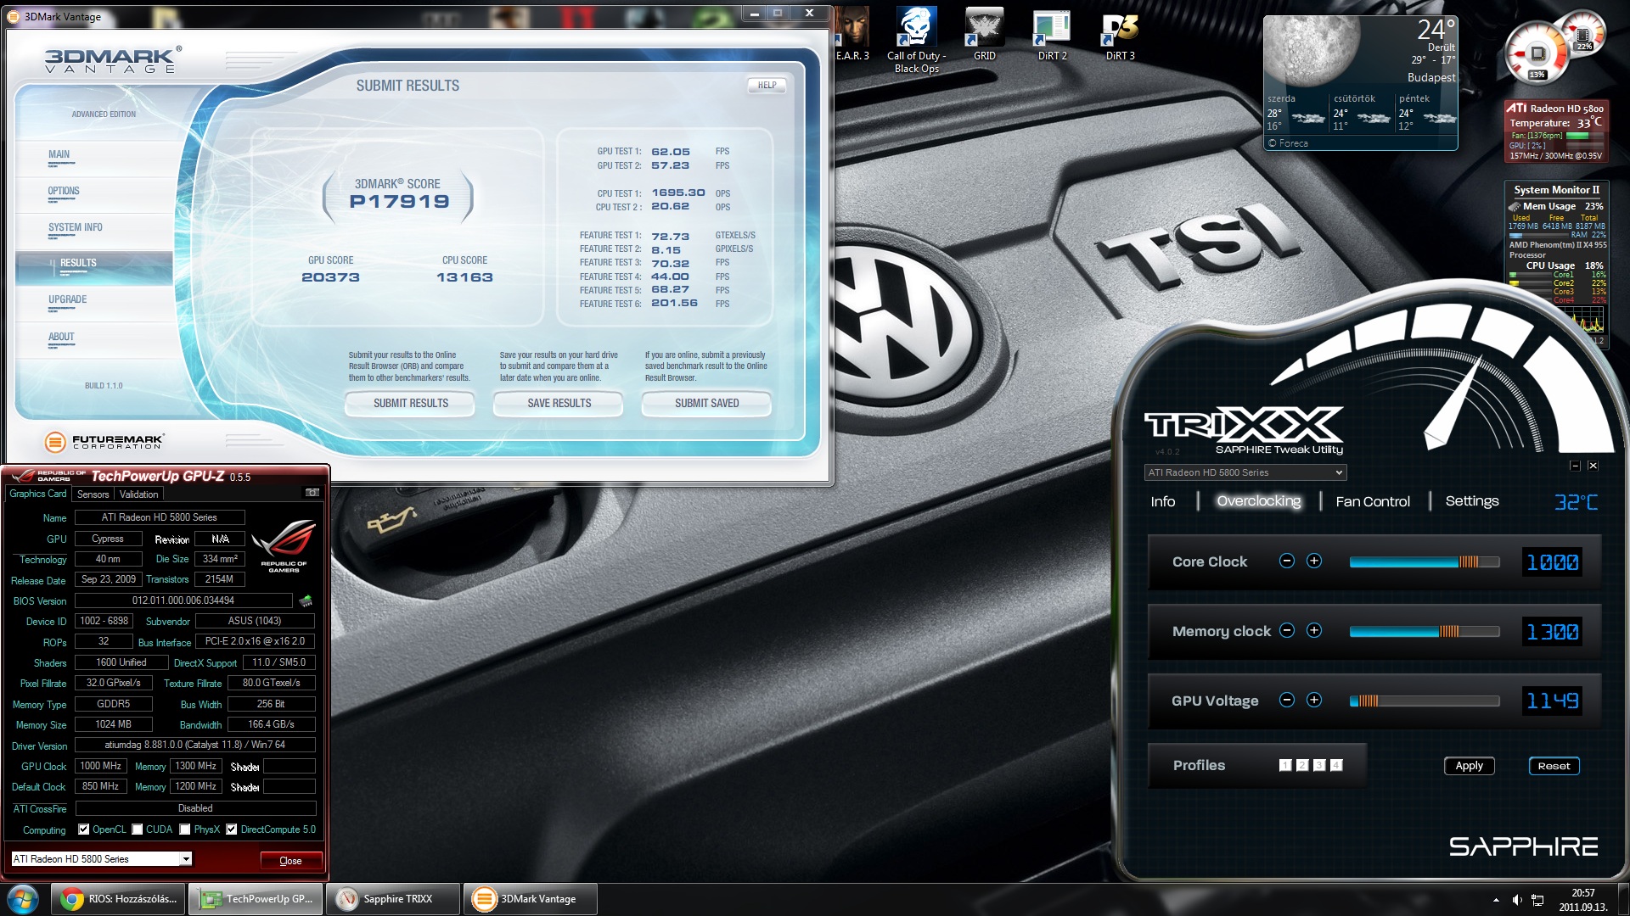Click the SAVE RESULTS button
The image size is (1630, 916).
pos(559,403)
